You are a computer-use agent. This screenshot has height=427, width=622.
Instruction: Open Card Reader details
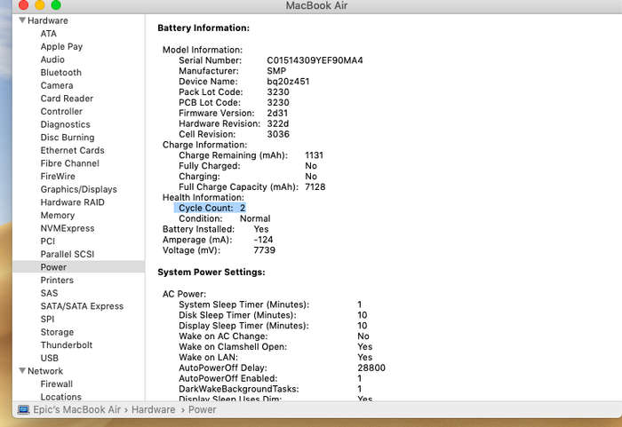[x=67, y=99]
